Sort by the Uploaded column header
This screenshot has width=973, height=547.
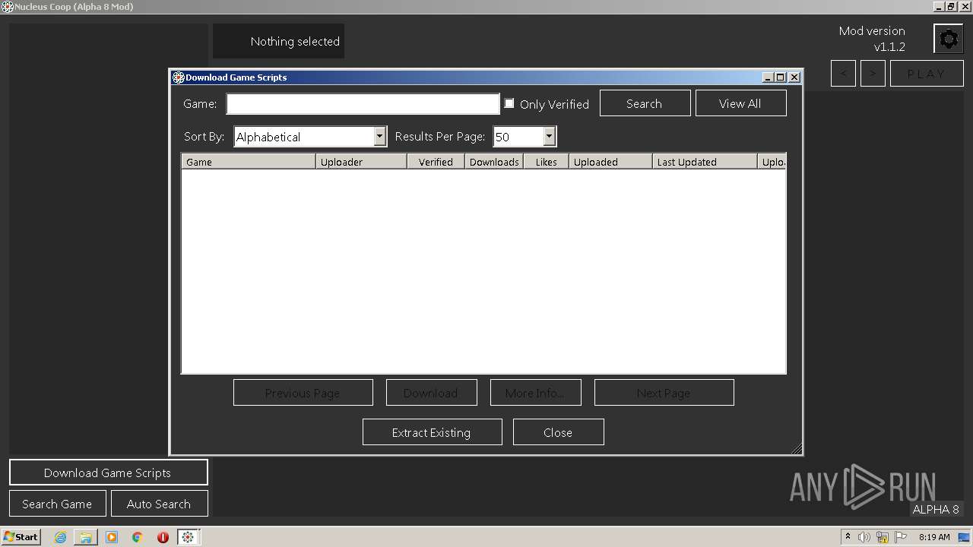[610, 162]
